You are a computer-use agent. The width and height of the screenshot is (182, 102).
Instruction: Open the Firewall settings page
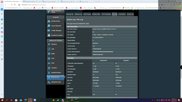tap(55, 68)
